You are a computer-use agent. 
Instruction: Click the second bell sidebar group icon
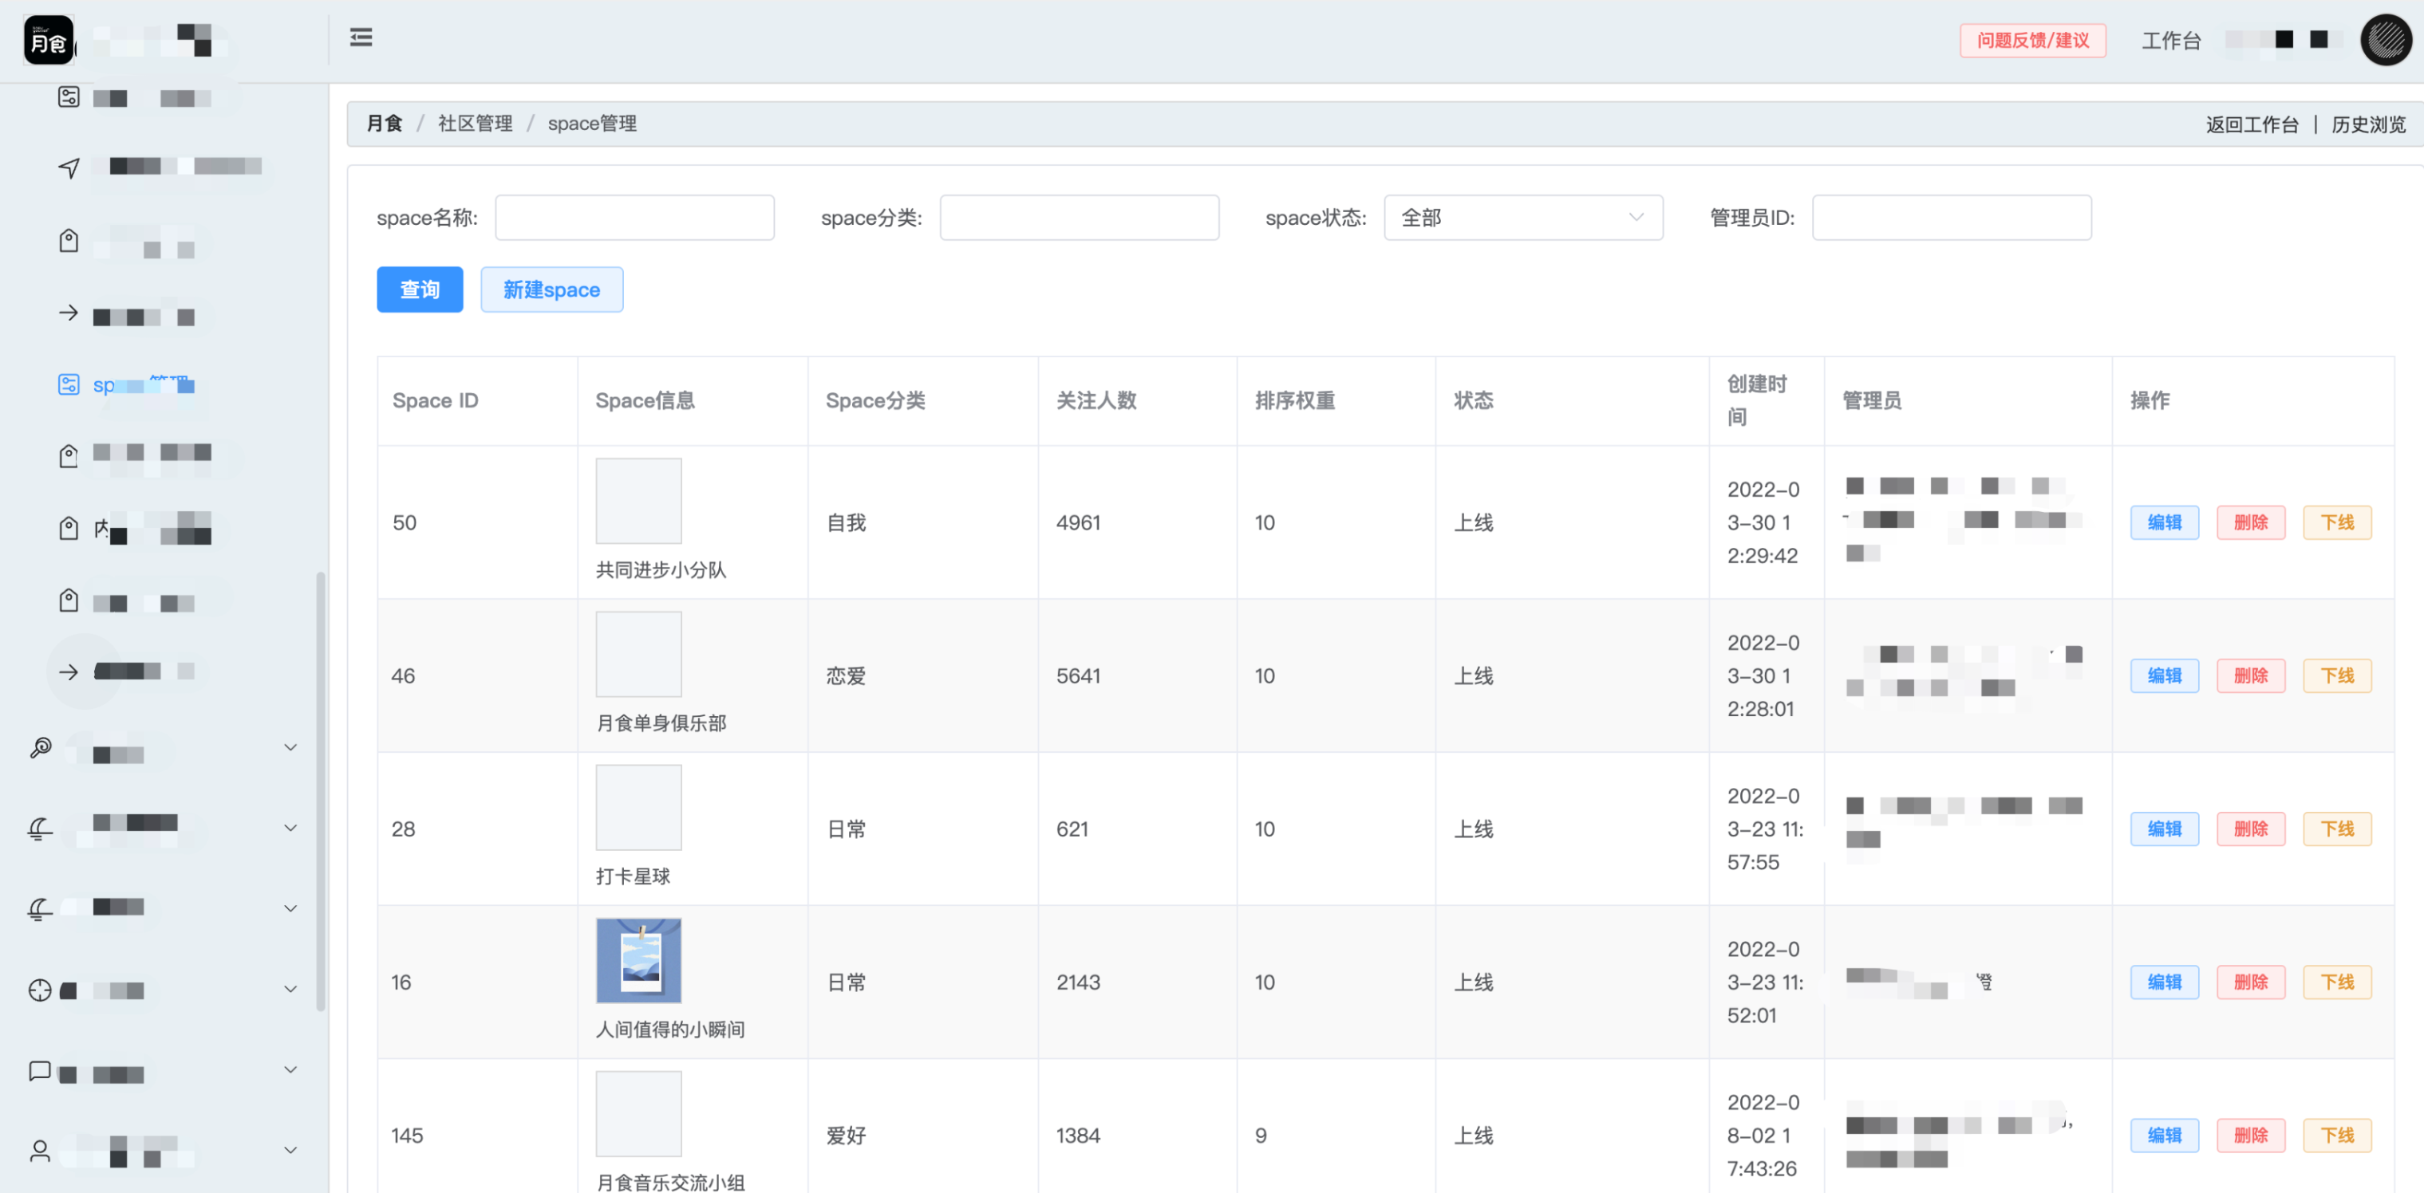41,909
